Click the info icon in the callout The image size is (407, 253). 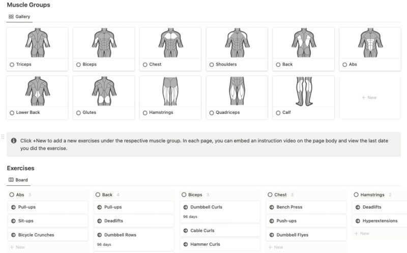click(14, 140)
